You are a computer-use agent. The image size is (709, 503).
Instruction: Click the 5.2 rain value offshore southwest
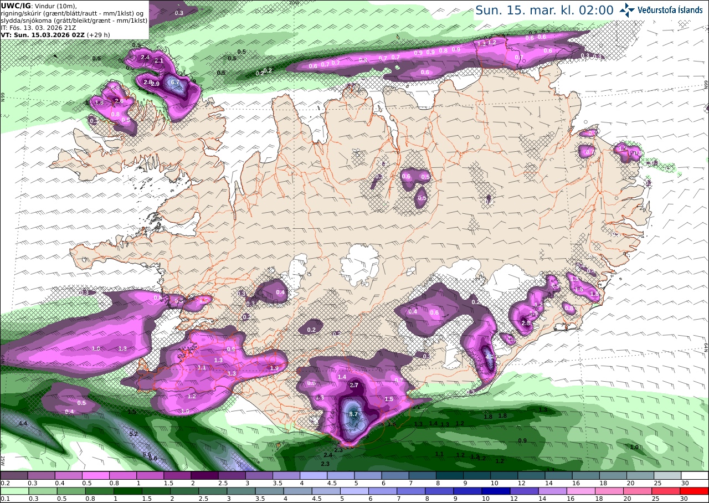[133, 434]
